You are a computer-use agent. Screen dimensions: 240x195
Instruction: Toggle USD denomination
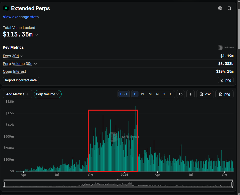123,94
